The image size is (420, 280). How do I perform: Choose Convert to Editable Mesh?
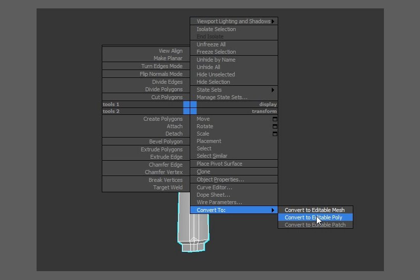(314, 210)
